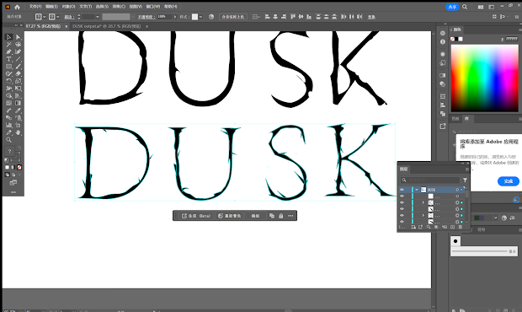Select the Column Graph tool
Viewport: 522px width, 312px height.
click(x=9, y=125)
